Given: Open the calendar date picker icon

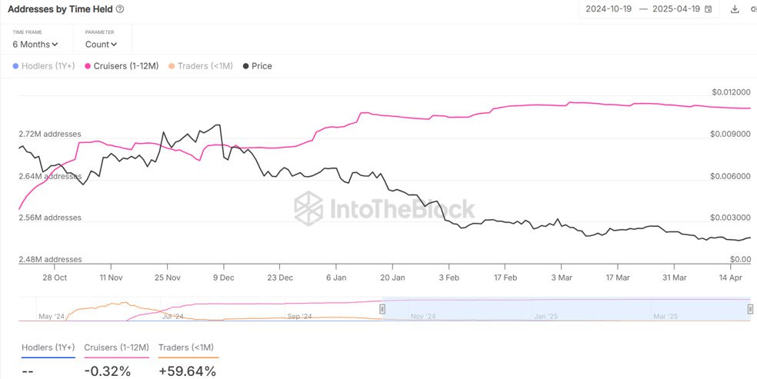Looking at the screenshot, I should tap(708, 9).
